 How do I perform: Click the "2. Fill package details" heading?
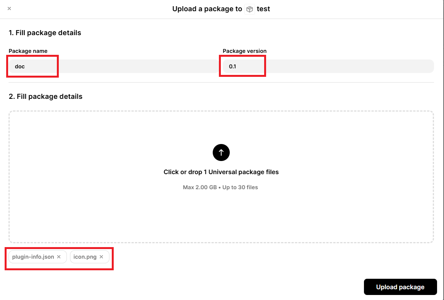coord(46,97)
